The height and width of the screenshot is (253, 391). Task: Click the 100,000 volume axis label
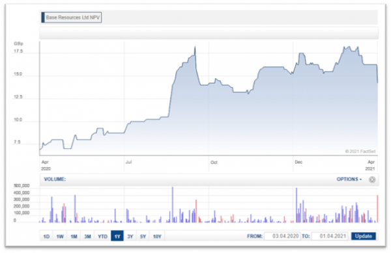(x=22, y=213)
